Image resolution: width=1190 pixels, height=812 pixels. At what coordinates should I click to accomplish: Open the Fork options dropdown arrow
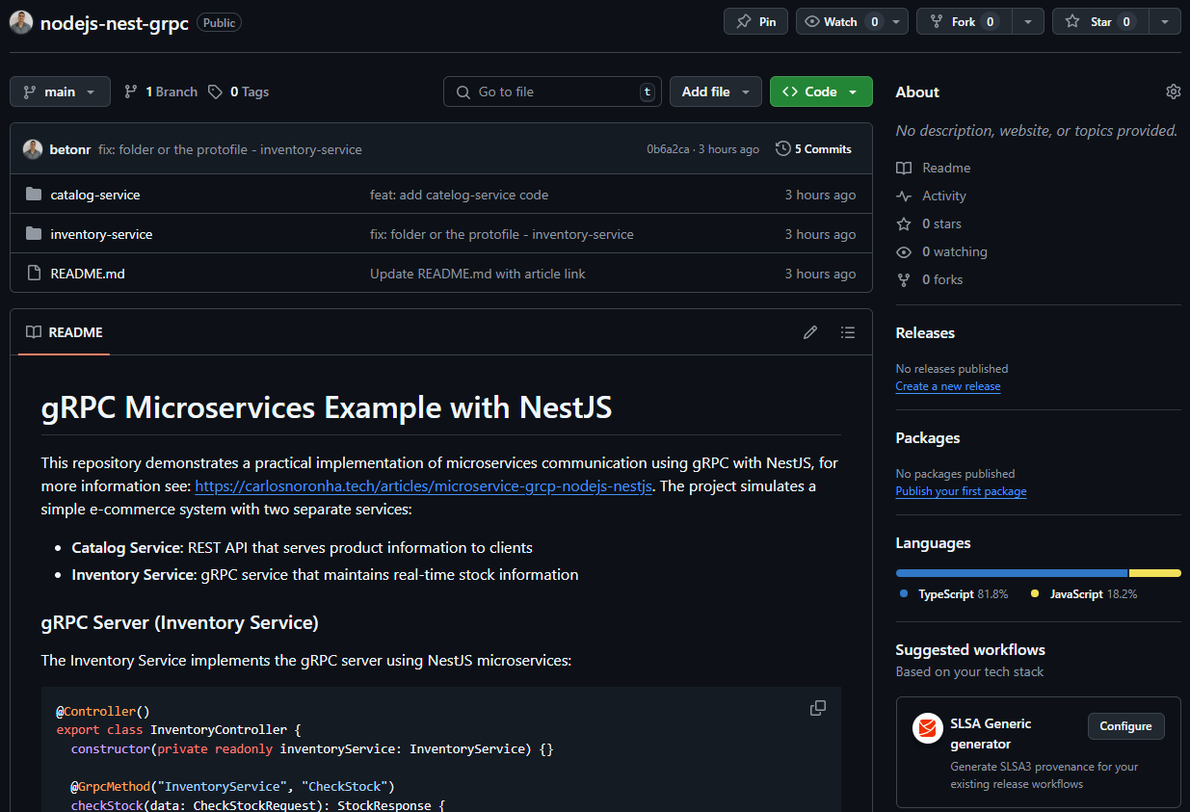[1029, 21]
